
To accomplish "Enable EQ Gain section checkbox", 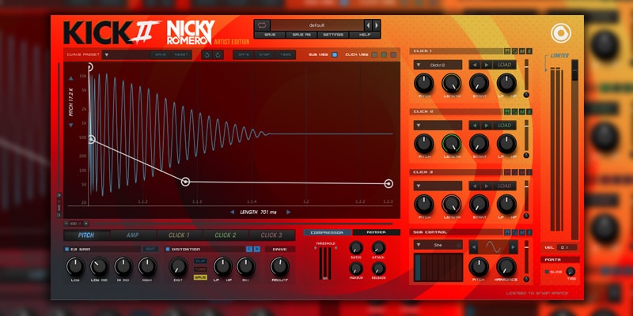I will point(67,249).
